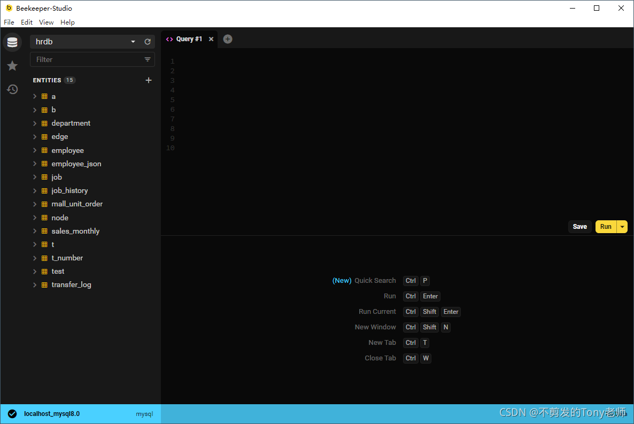Click the entity Filter input field

86,59
